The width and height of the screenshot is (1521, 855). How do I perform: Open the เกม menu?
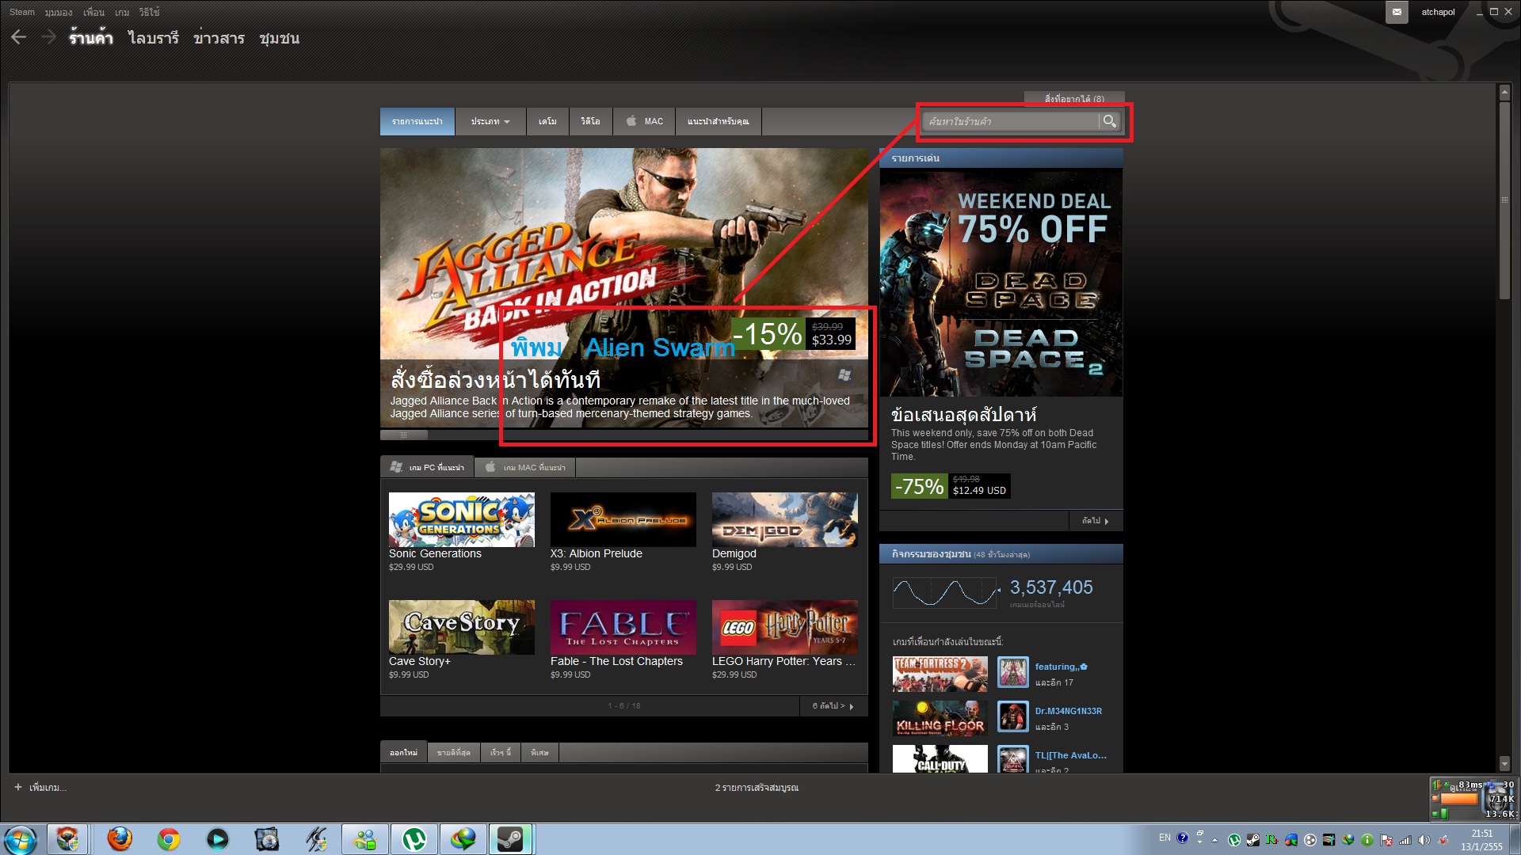coord(122,12)
